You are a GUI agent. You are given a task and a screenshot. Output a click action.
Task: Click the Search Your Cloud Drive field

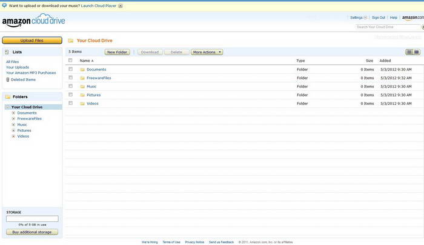pos(388,27)
